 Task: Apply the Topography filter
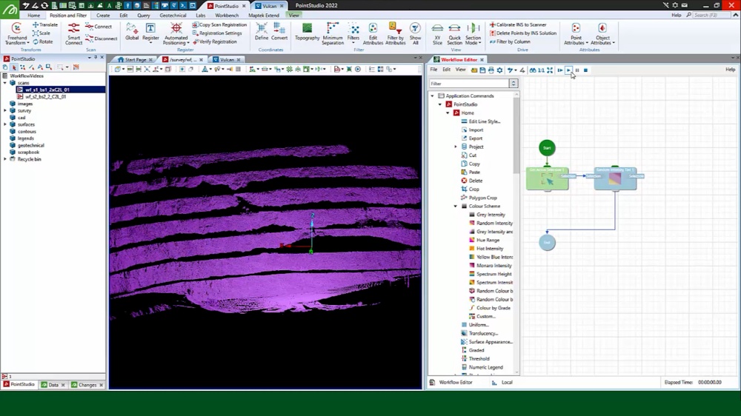pyautogui.click(x=308, y=32)
